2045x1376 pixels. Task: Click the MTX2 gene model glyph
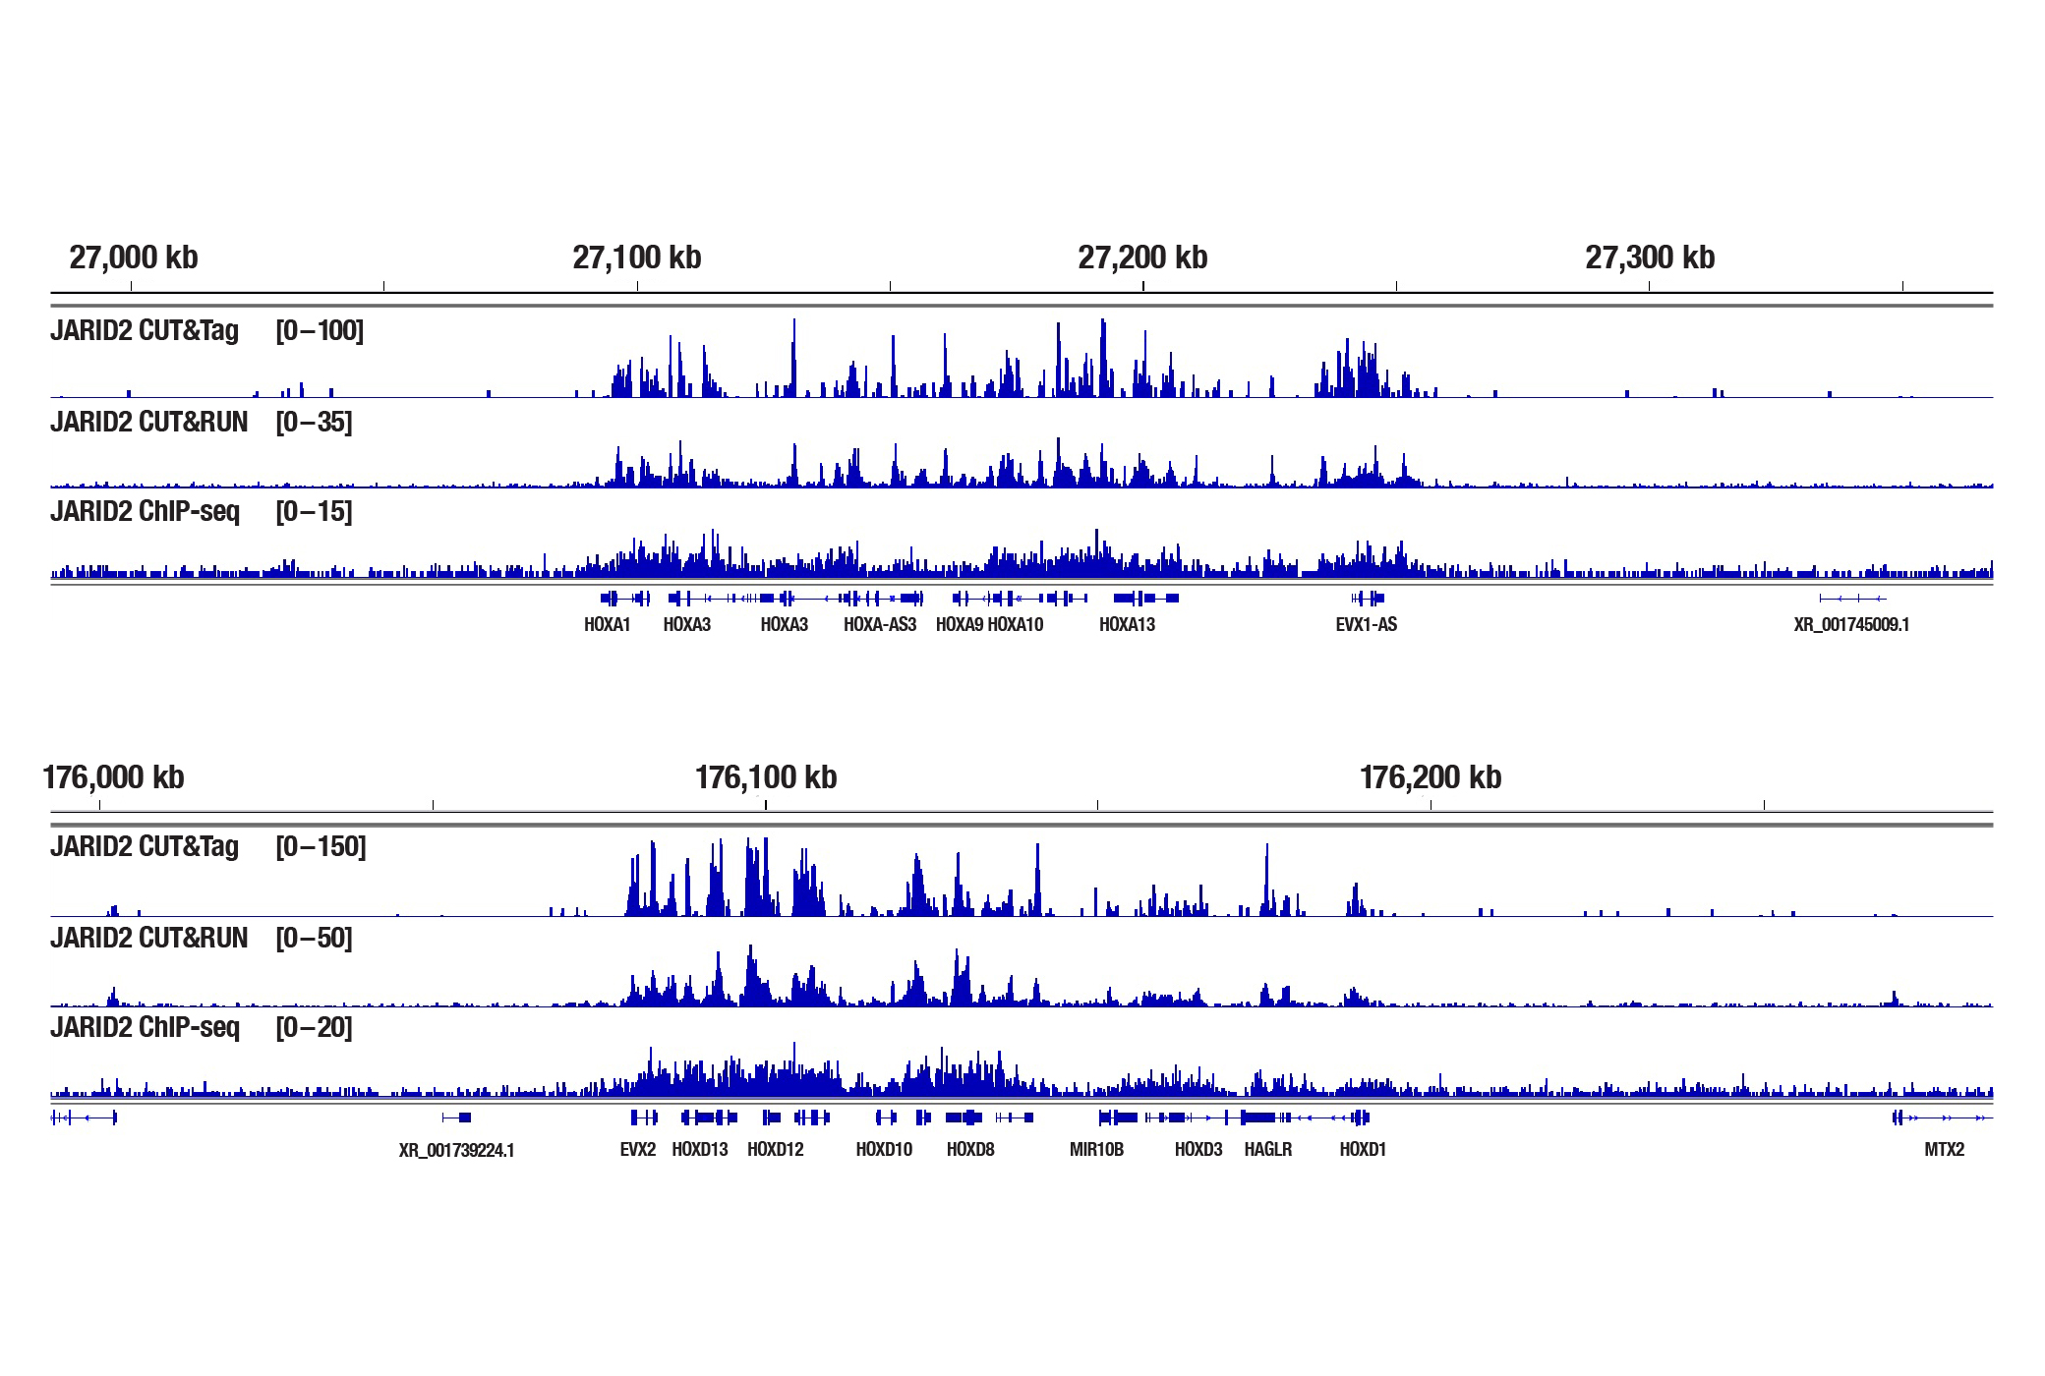click(1942, 1118)
